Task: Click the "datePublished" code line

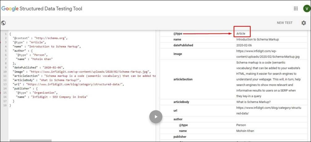Action: click(x=38, y=67)
